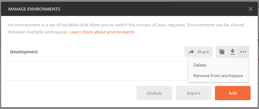
Task: Click the curved arrow Share icon
Action: click(191, 52)
